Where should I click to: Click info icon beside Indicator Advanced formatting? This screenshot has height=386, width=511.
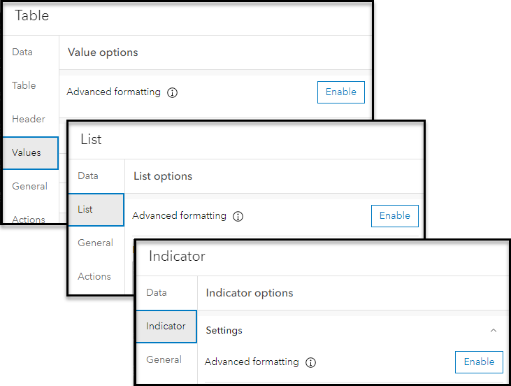(311, 362)
